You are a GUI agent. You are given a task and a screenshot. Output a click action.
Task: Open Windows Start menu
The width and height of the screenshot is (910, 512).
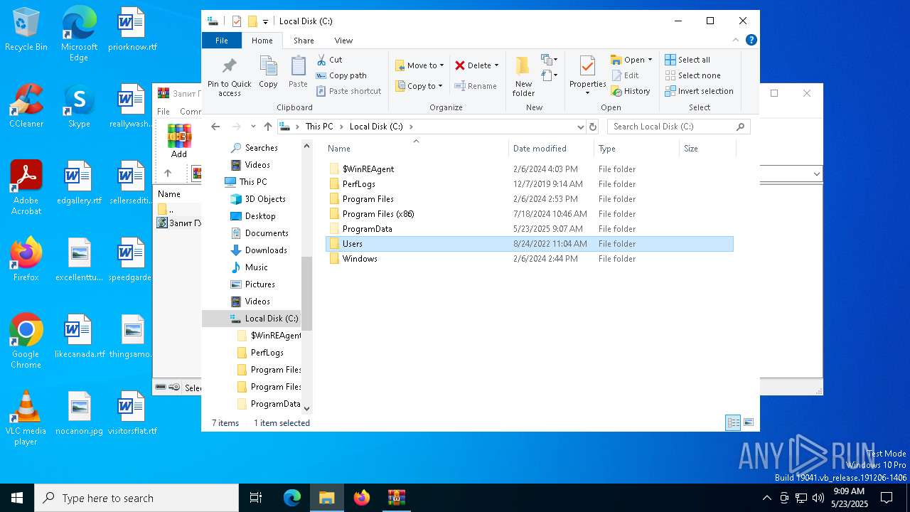17,498
